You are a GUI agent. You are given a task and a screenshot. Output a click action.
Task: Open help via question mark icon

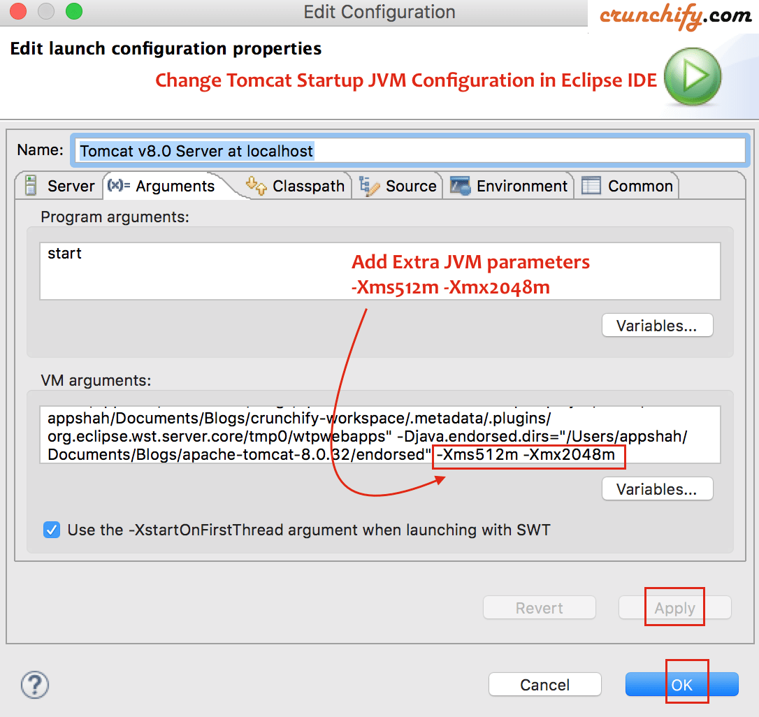click(35, 685)
